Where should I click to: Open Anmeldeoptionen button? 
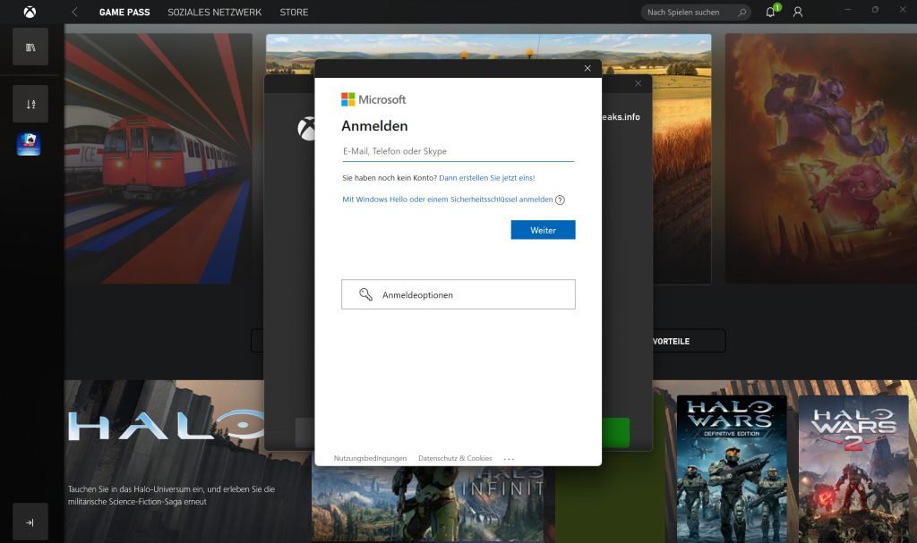coord(458,294)
